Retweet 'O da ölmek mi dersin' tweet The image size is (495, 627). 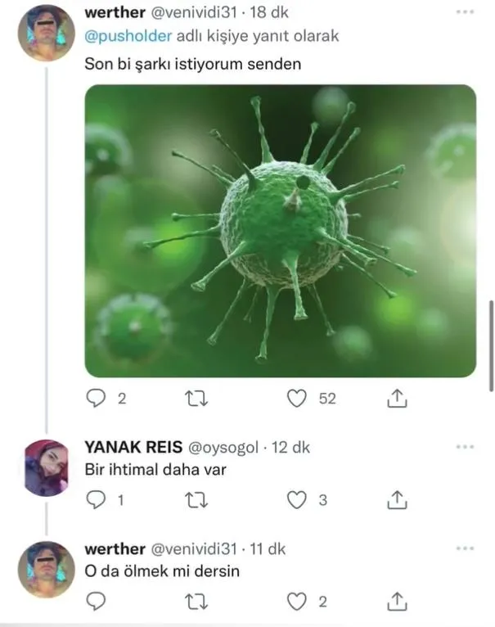[196, 602]
